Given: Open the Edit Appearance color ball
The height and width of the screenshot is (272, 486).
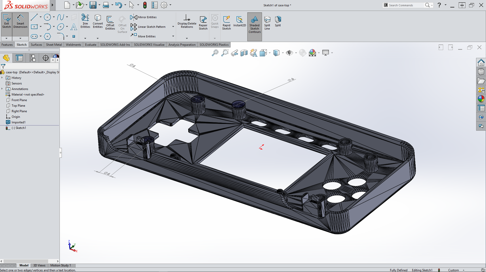Looking at the screenshot, I should [x=303, y=53].
